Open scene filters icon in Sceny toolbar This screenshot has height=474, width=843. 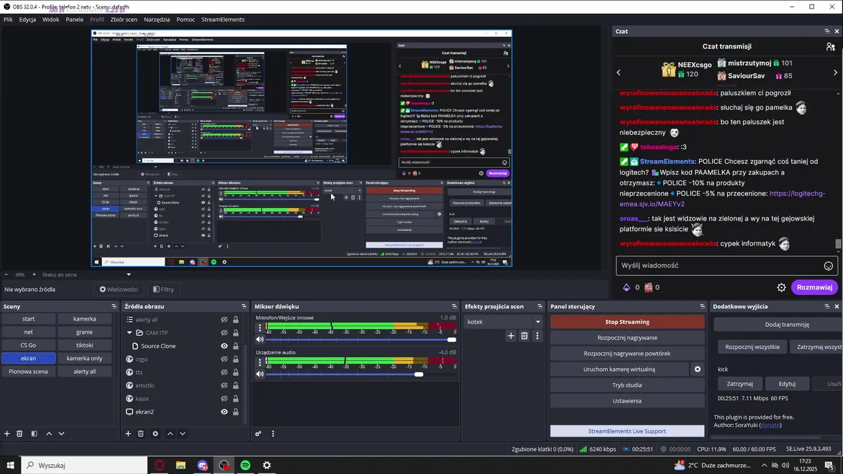click(34, 434)
